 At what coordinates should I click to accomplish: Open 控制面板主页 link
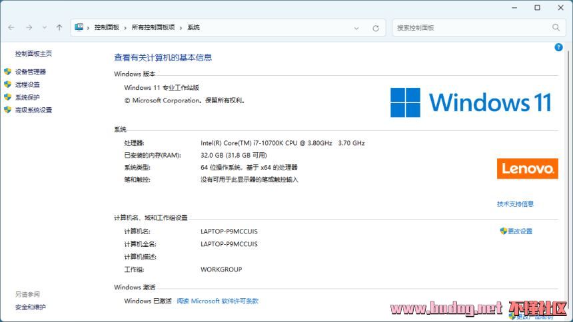pos(33,54)
